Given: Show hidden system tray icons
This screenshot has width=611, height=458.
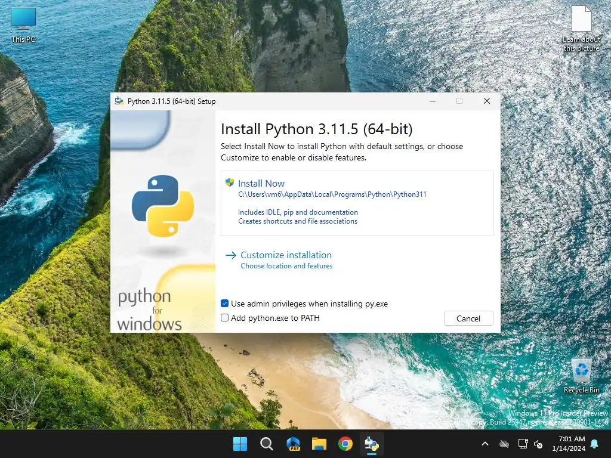Looking at the screenshot, I should coord(485,444).
